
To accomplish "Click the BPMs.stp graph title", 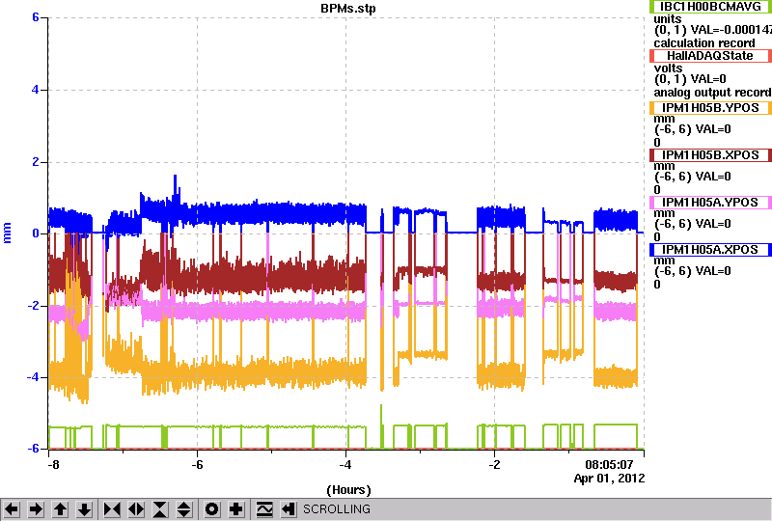I will (348, 9).
